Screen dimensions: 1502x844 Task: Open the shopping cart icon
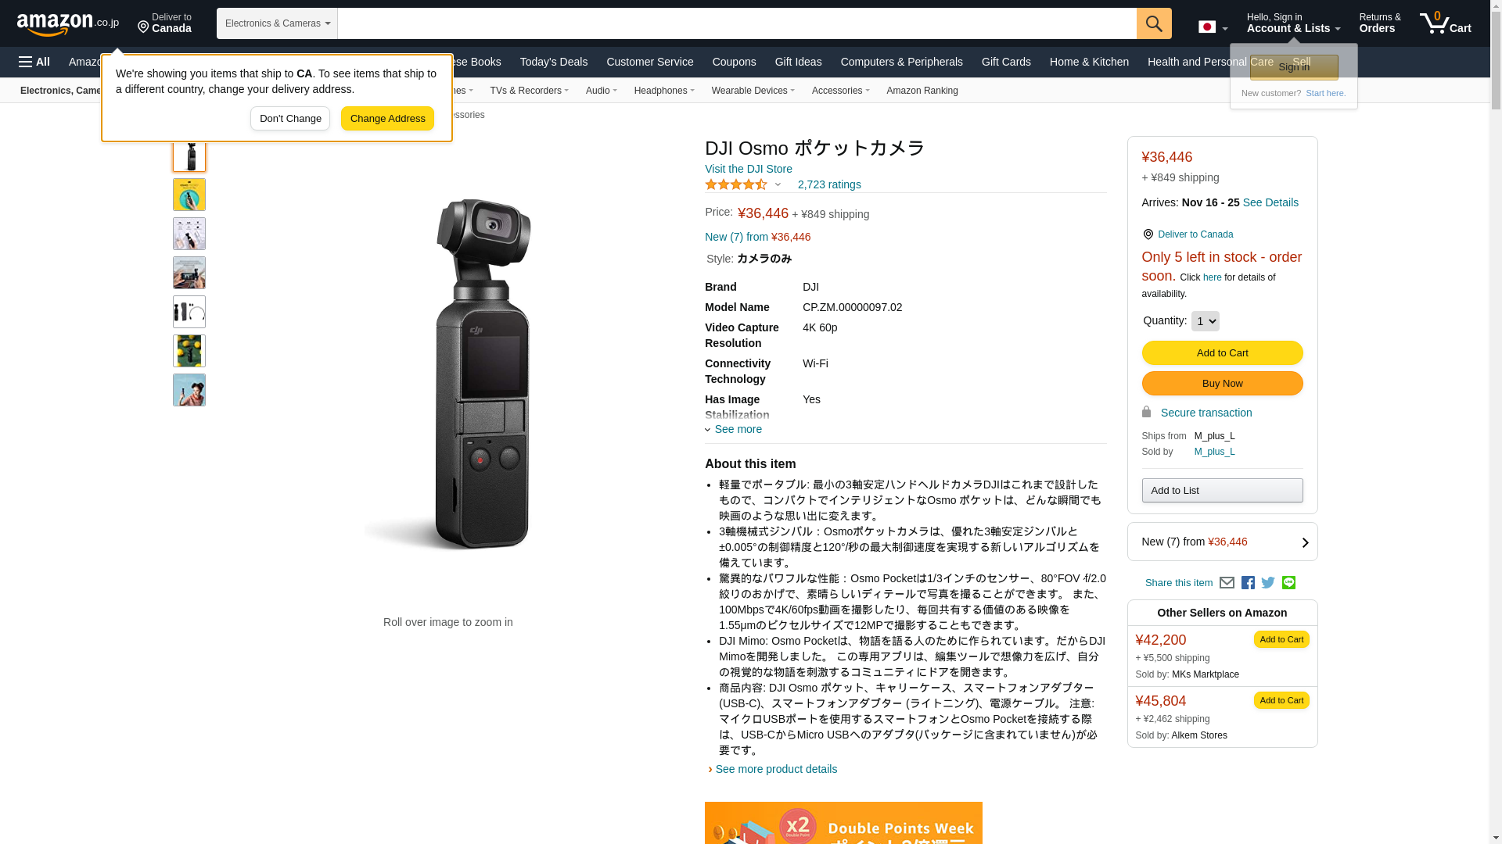coord(1445,23)
